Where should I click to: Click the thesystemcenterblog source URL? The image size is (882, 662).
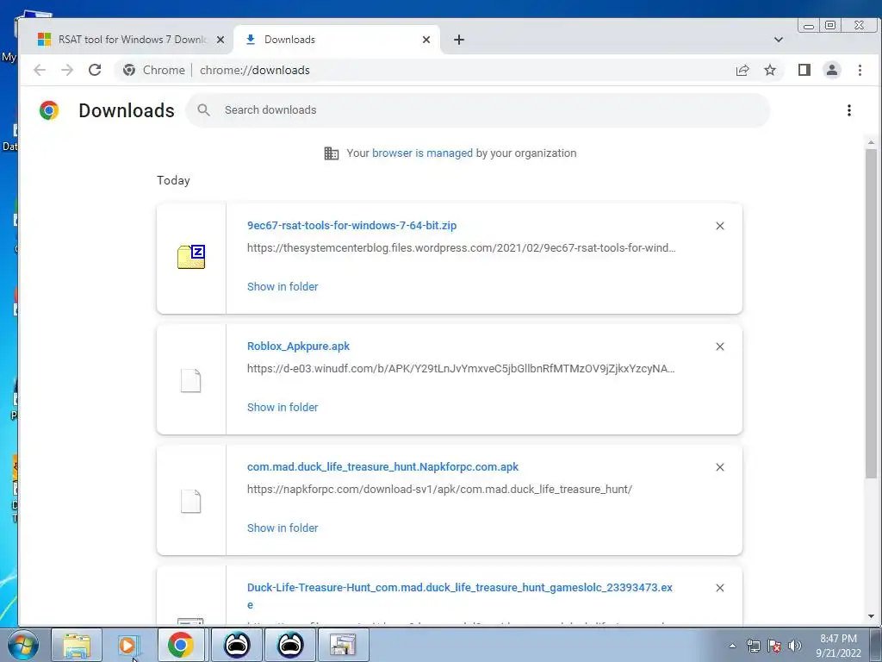pyautogui.click(x=462, y=247)
